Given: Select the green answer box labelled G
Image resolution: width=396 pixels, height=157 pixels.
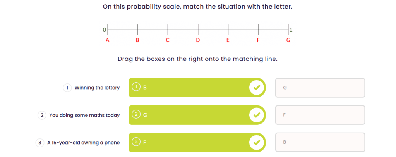Looking at the screenshot, I should (x=194, y=115).
